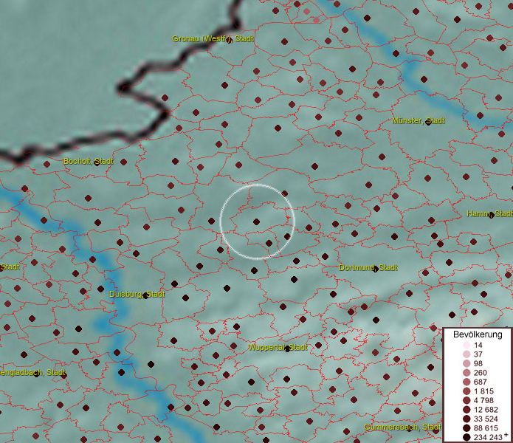This screenshot has height=443, width=513.
Task: Click the "Dortmund, Stadt" map label
Action: pos(368,267)
